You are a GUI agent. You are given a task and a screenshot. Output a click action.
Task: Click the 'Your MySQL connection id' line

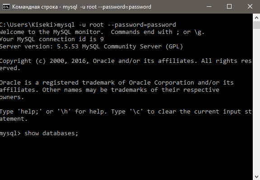(x=52, y=39)
